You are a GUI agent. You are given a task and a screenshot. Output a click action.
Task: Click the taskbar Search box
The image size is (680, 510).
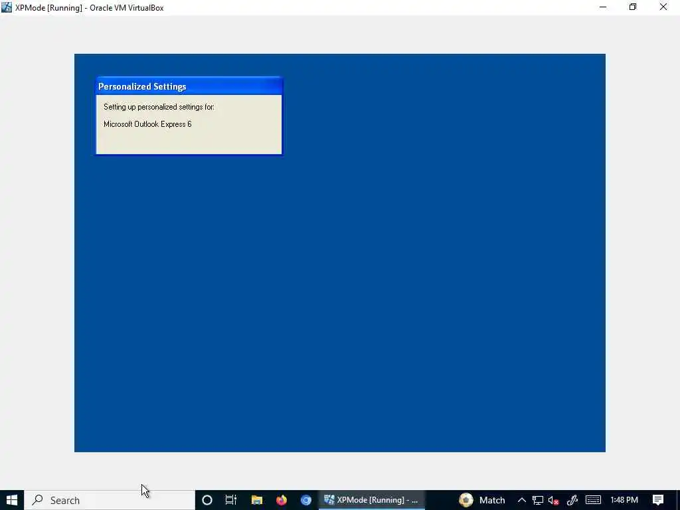click(x=110, y=500)
